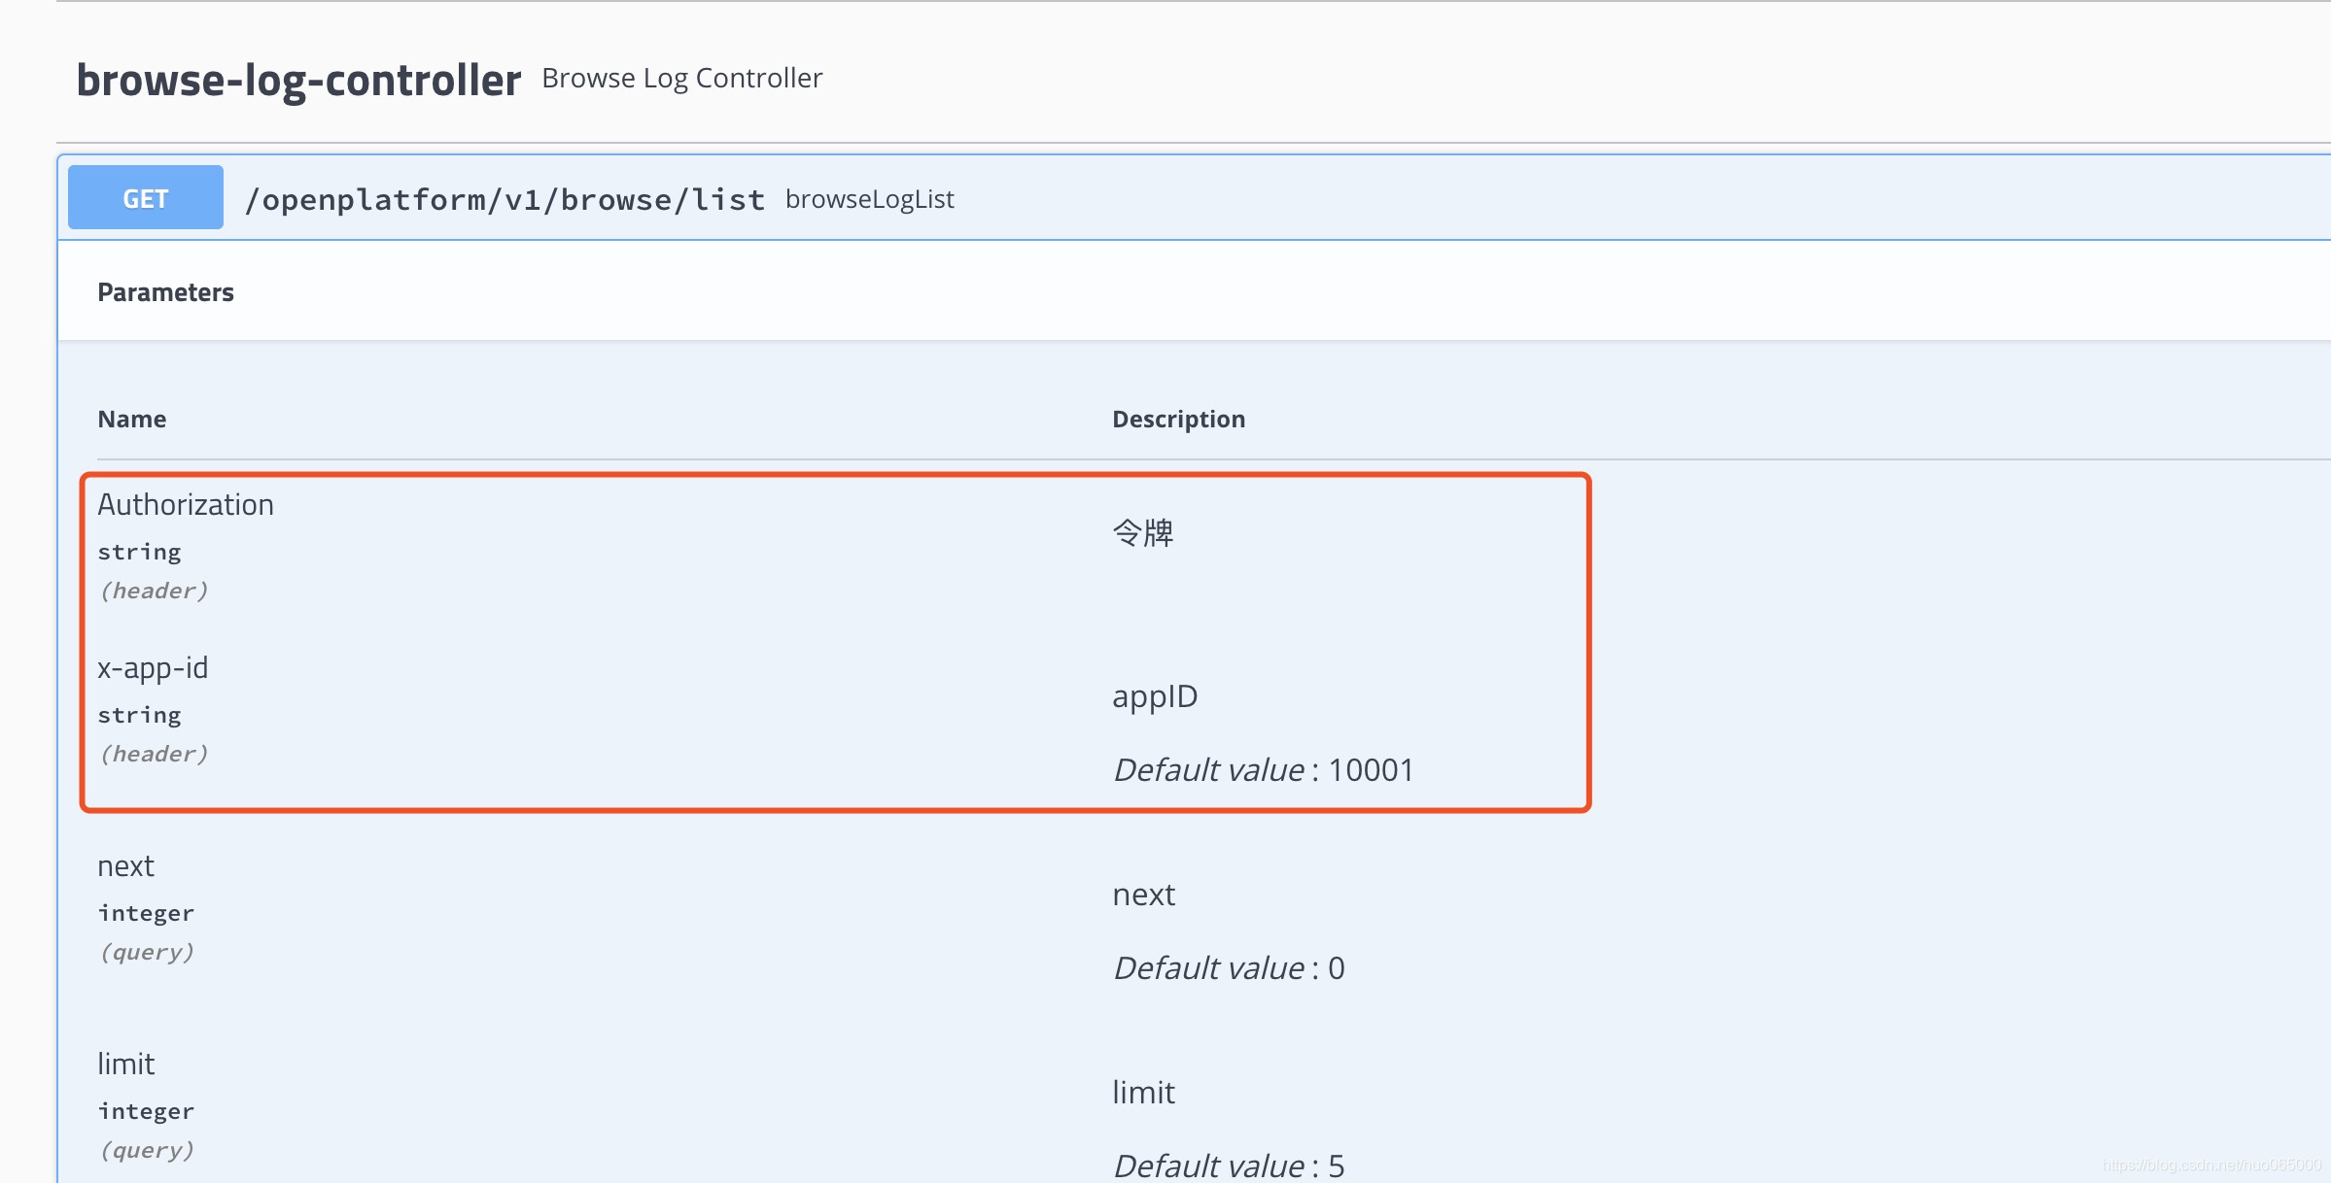The width and height of the screenshot is (2331, 1183).
Task: Click the (header) label under Authorization
Action: click(x=155, y=591)
